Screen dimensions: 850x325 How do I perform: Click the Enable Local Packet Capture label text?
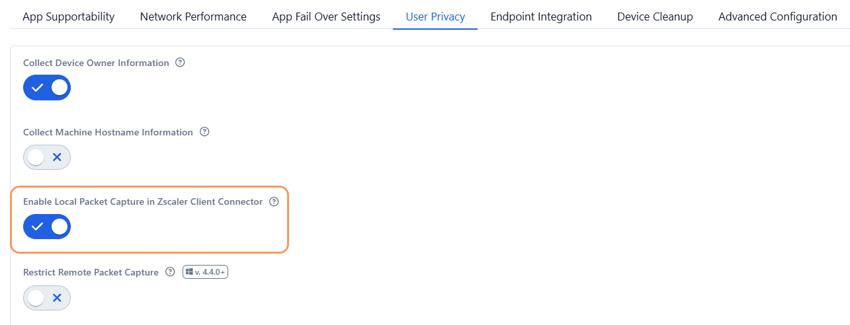(143, 201)
